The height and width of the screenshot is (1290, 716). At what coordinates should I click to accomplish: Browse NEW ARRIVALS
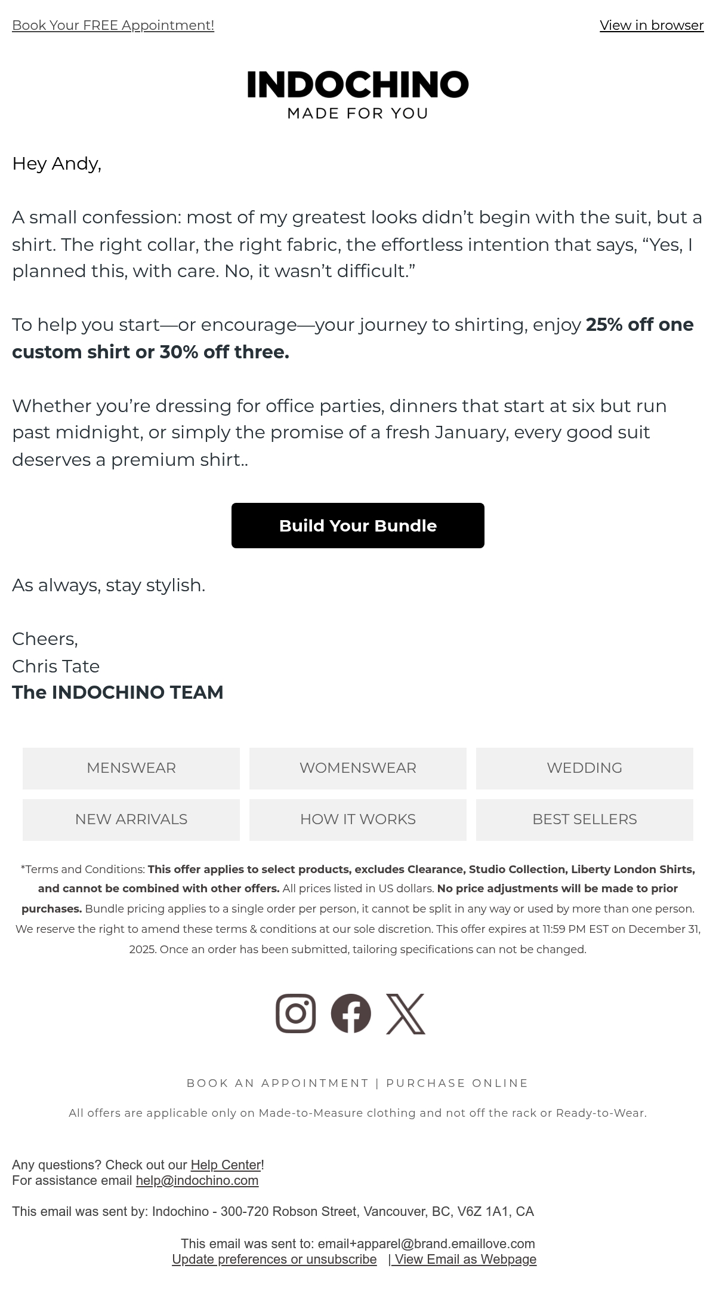coord(131,819)
